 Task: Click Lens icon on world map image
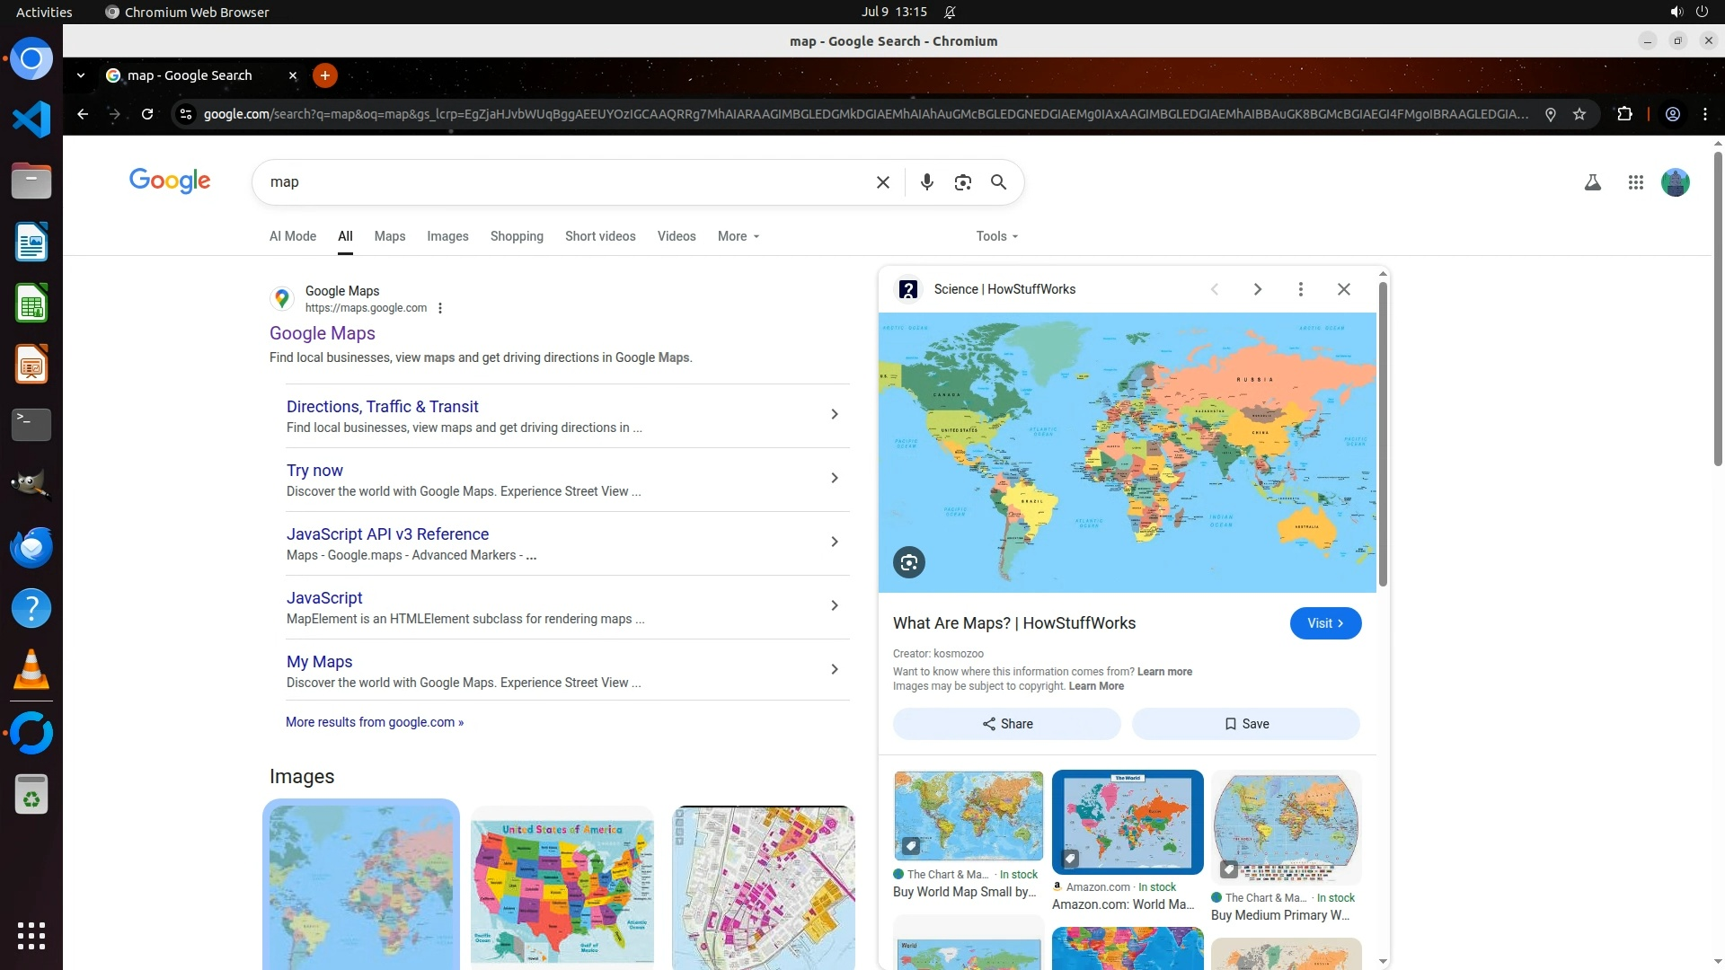[x=908, y=562]
